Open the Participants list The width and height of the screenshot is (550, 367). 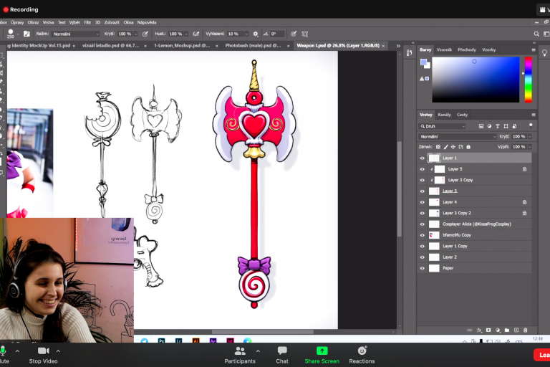pos(240,354)
